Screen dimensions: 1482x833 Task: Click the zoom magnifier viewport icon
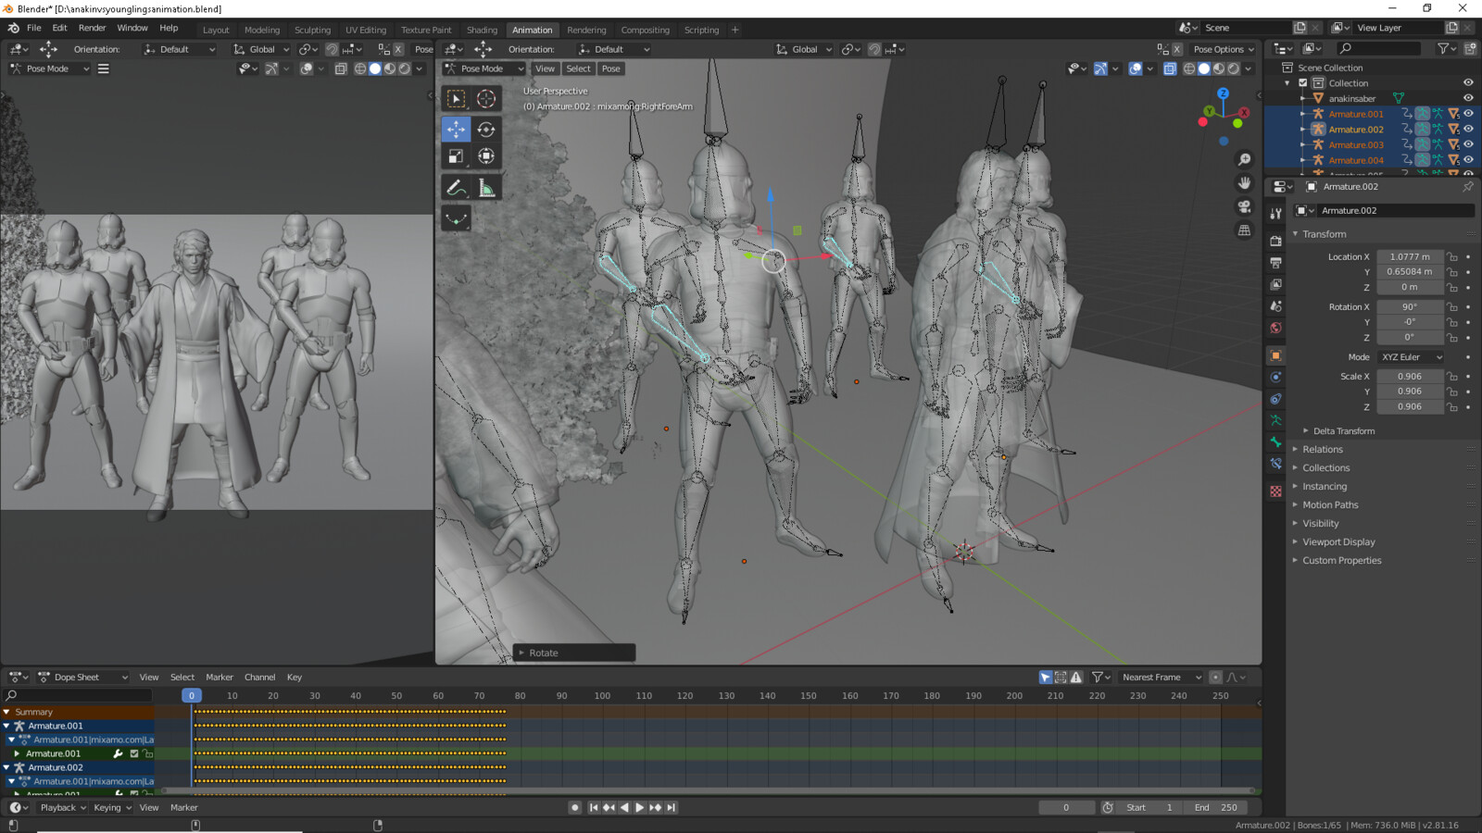1245,160
